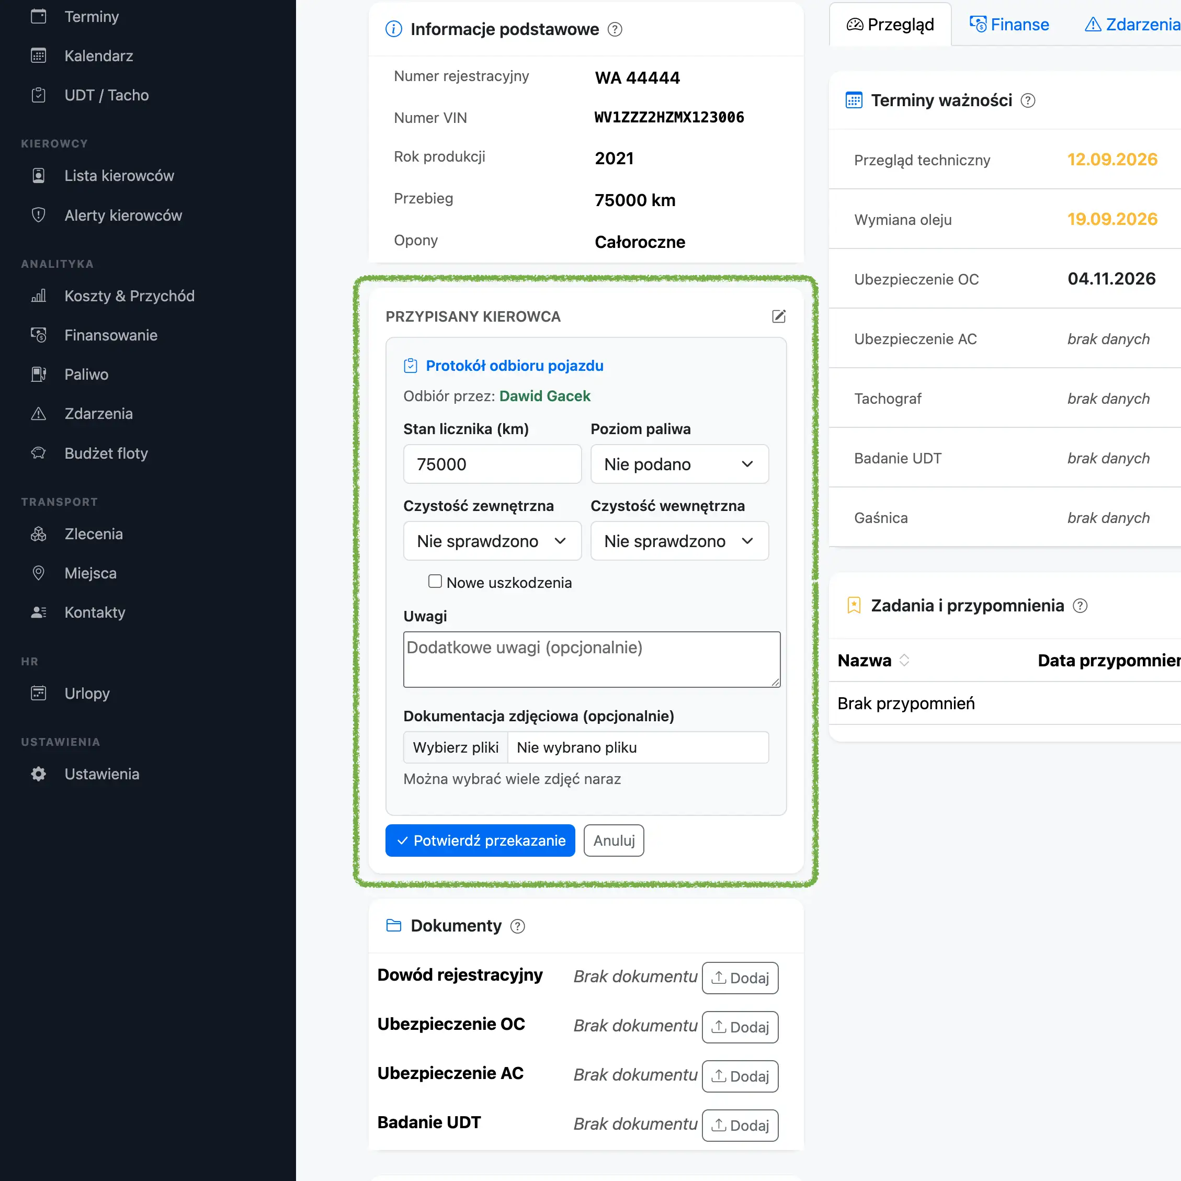Viewport: 1181px width, 1181px height.
Task: Click the Stan licznika (km) field
Action: tap(492, 464)
